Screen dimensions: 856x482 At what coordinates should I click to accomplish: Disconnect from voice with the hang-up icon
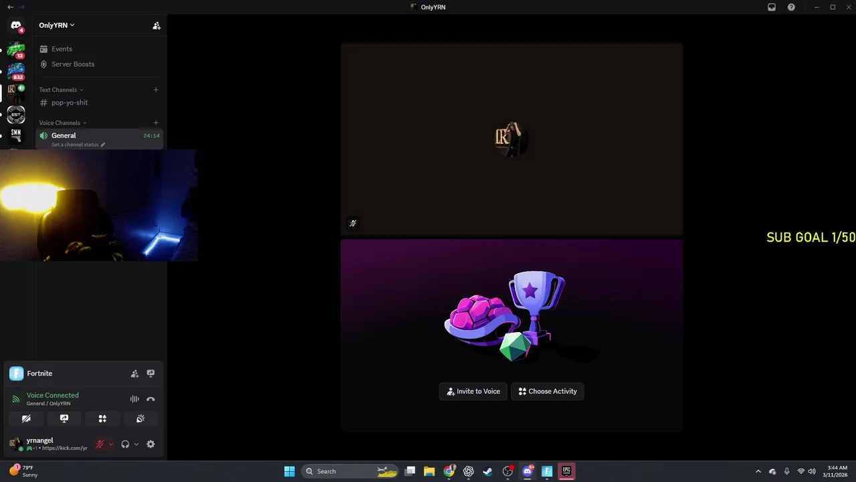tap(150, 399)
